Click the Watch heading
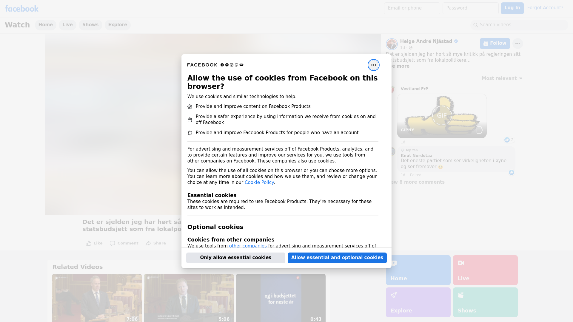The width and height of the screenshot is (573, 322). point(17,25)
